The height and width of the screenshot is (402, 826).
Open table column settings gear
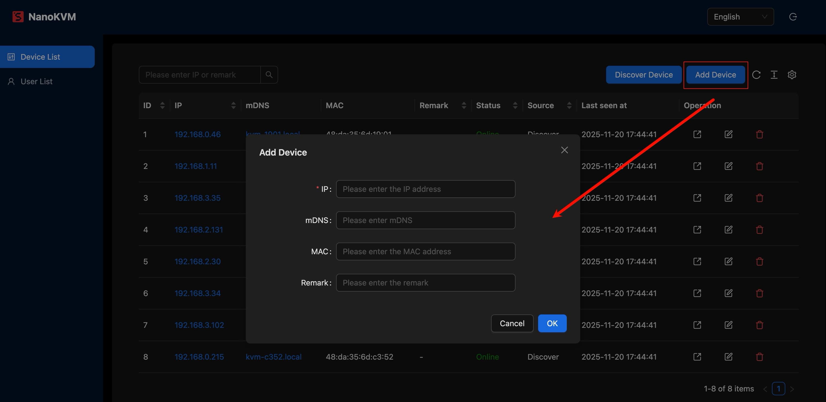792,75
